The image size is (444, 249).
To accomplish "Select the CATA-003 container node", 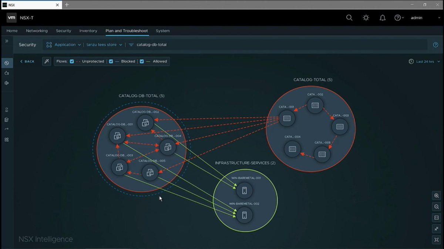I will (340, 127).
